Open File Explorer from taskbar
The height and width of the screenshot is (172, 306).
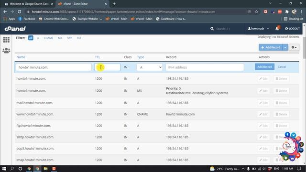click(46, 169)
